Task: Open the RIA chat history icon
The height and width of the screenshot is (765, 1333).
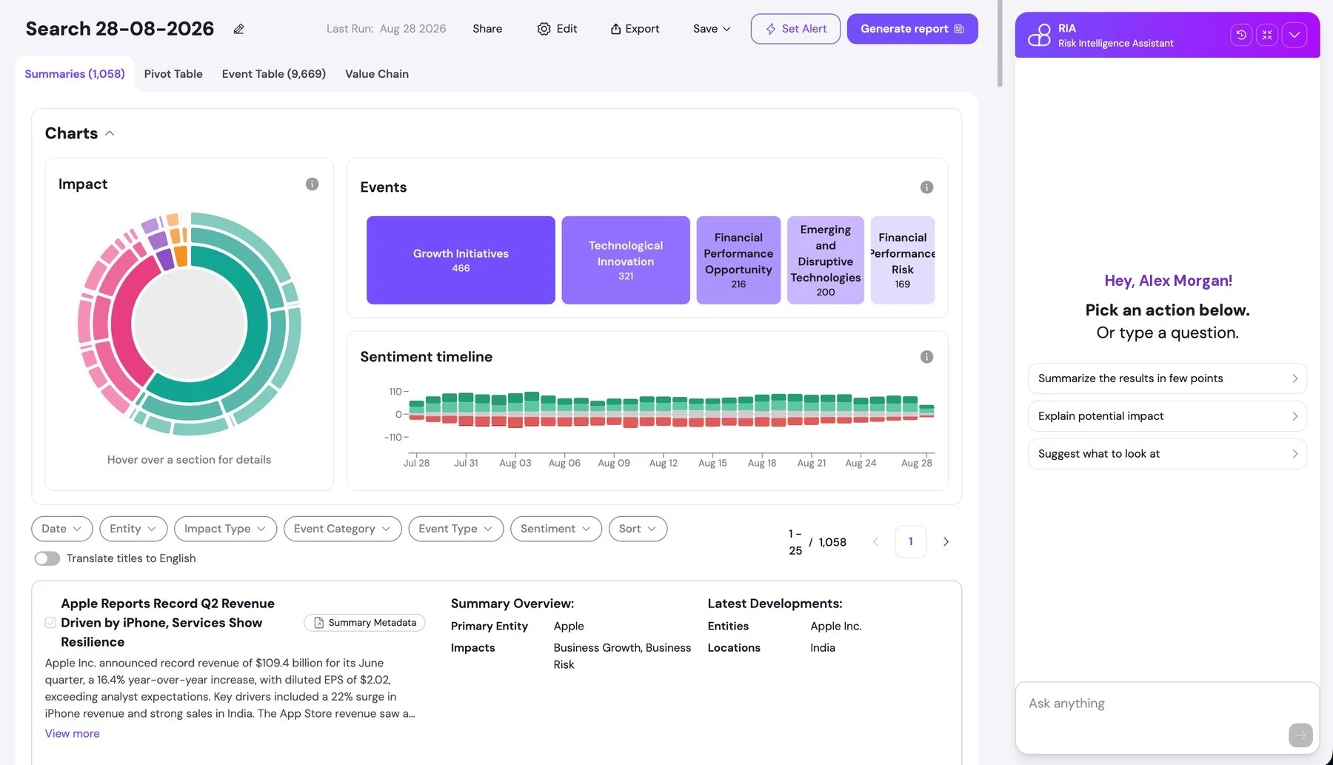Action: click(1241, 35)
